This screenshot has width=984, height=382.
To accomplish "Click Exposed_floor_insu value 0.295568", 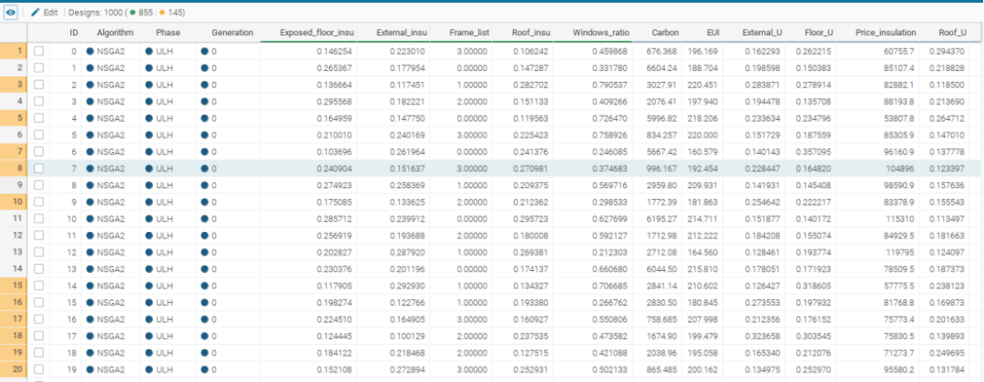I will [334, 102].
